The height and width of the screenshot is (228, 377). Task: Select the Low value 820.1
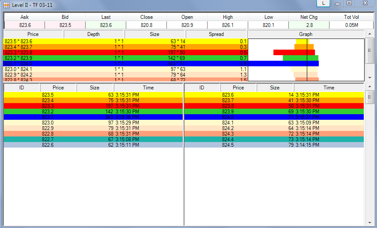pos(268,25)
